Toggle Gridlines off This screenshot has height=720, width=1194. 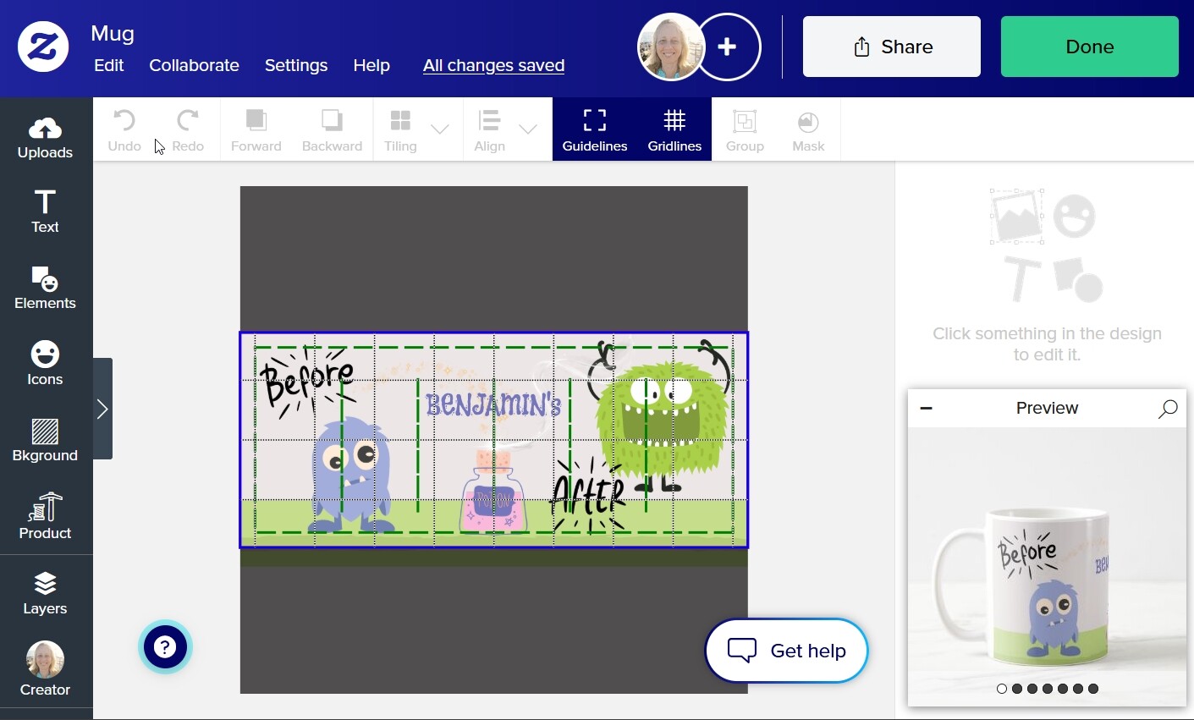(x=674, y=129)
